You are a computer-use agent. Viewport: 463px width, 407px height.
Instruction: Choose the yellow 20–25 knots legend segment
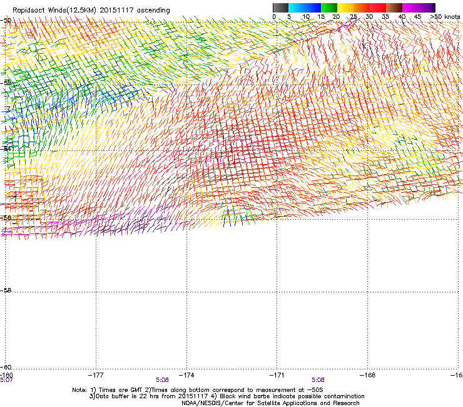(345, 8)
